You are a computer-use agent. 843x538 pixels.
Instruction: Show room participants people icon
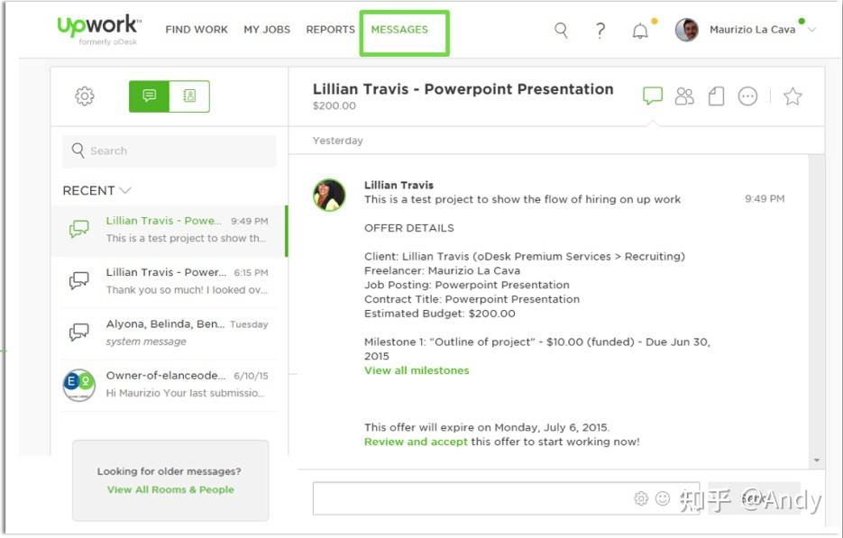(684, 96)
